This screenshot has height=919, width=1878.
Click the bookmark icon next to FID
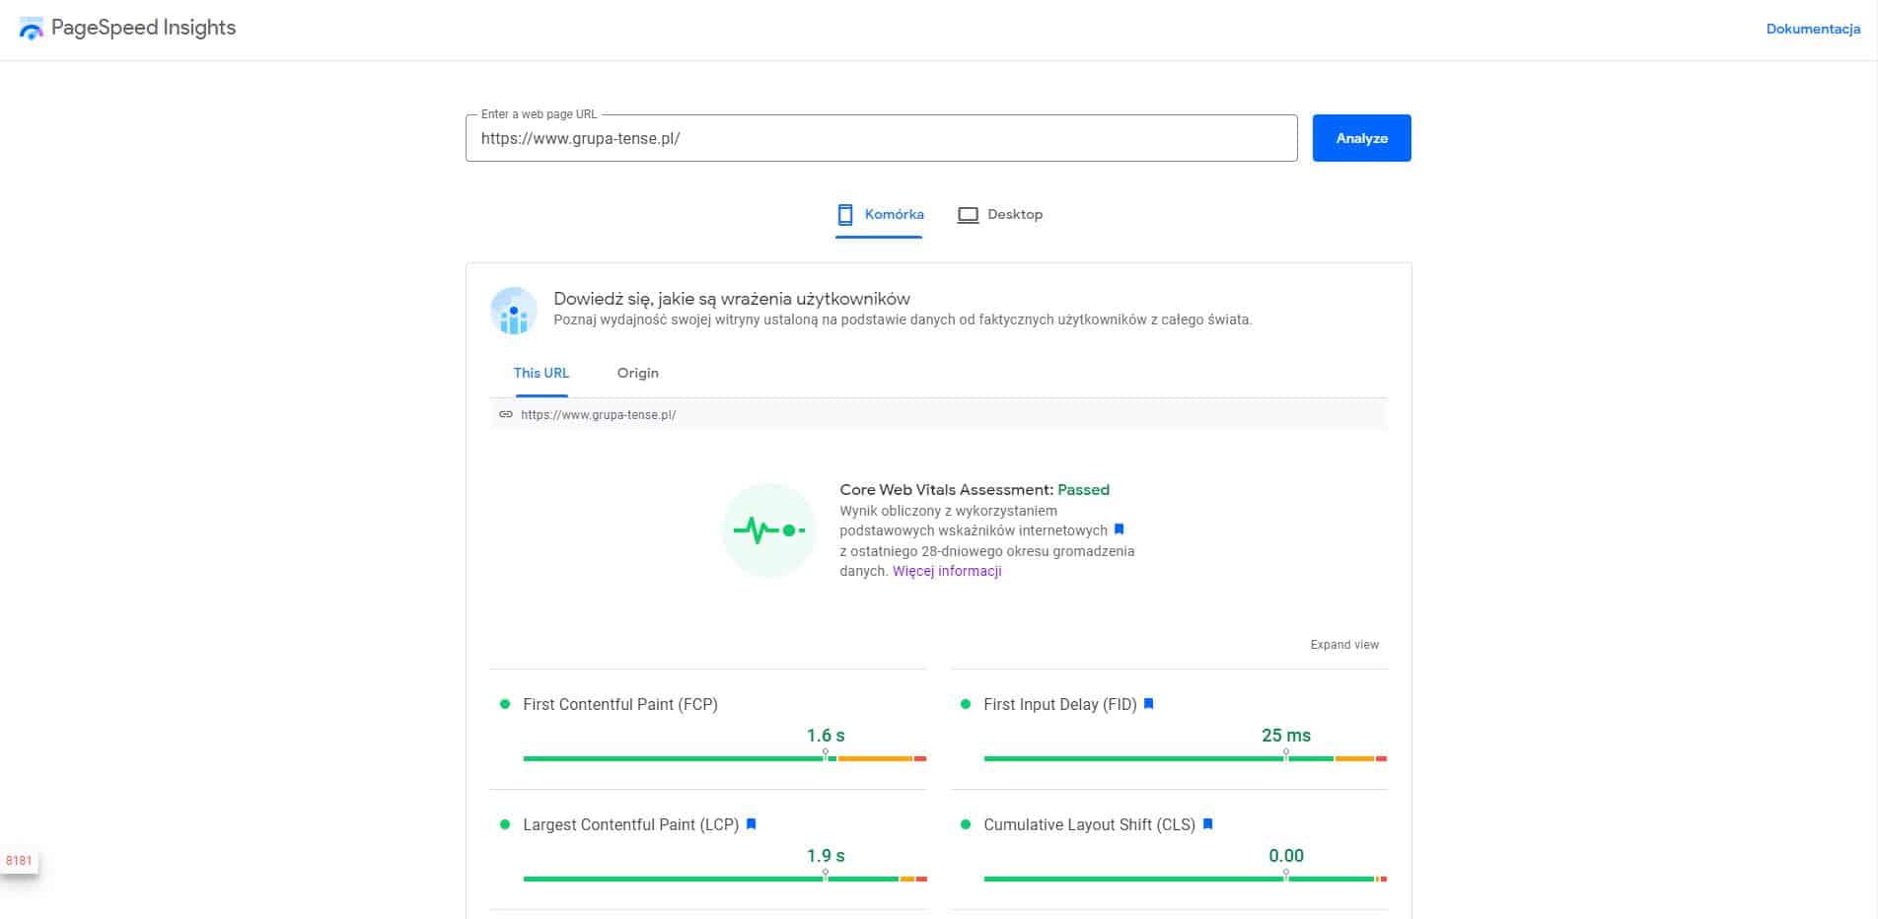click(1148, 704)
